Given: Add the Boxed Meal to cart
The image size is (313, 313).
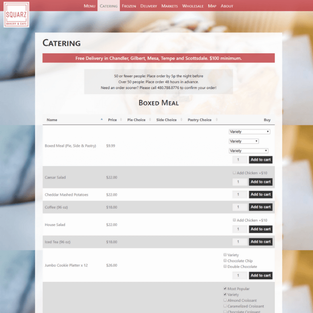Looking at the screenshot, I should (261, 160).
